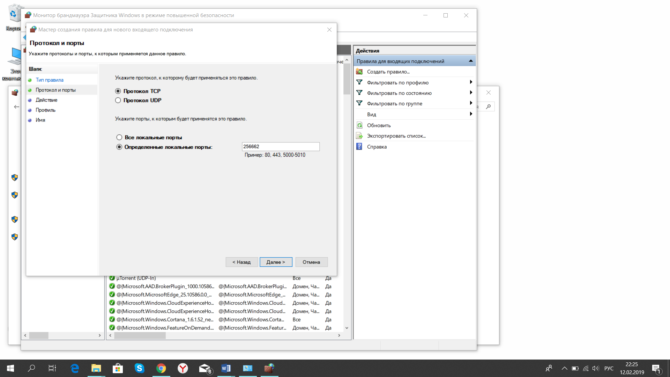Click 'Обновить' in Actions pane
The width and height of the screenshot is (670, 377).
point(379,125)
